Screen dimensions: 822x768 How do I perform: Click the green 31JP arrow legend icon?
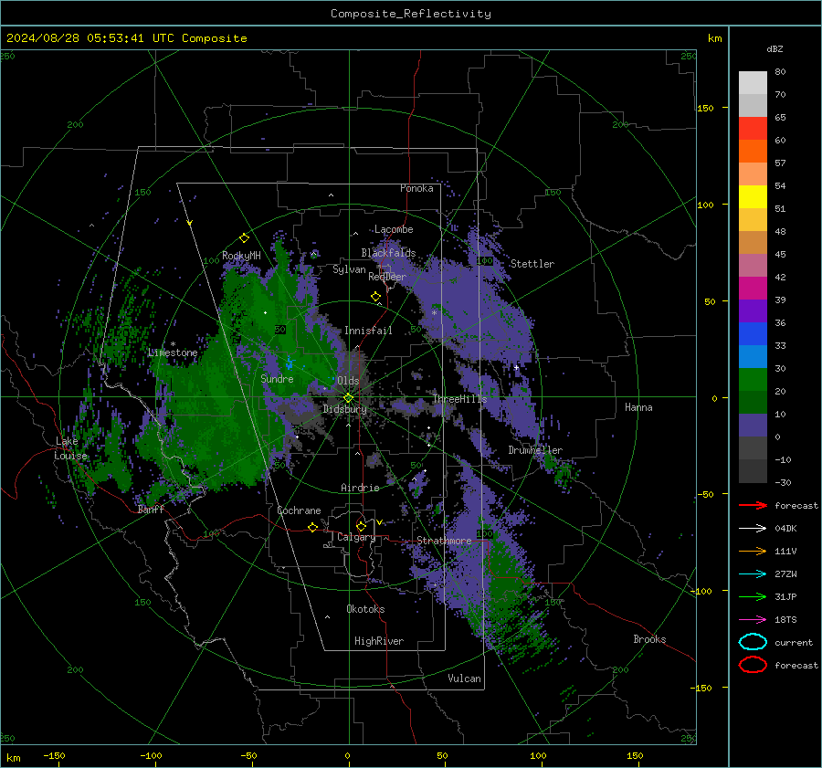tap(753, 596)
